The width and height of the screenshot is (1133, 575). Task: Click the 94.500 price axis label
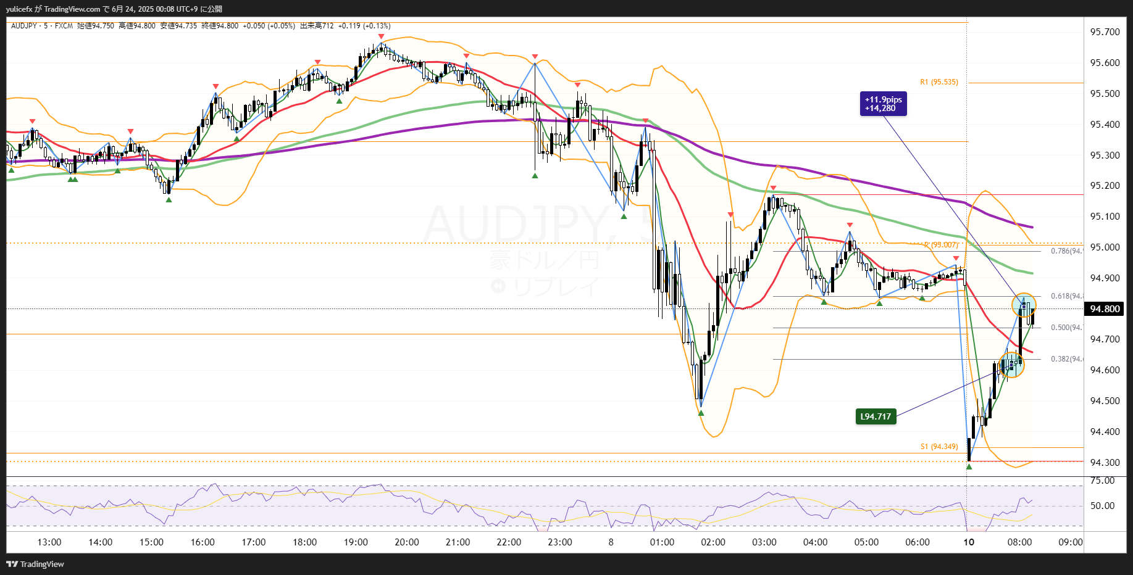[1105, 401]
